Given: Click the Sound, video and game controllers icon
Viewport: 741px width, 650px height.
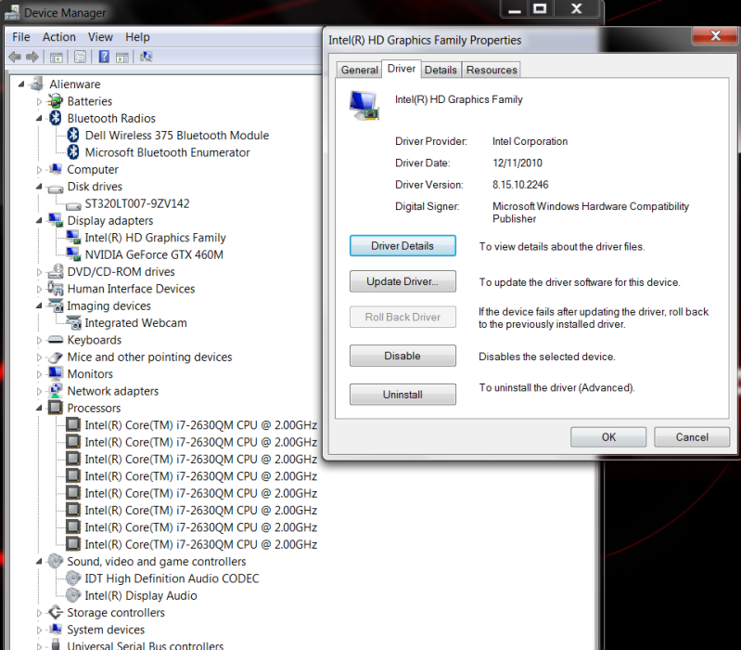Looking at the screenshot, I should click(56, 561).
